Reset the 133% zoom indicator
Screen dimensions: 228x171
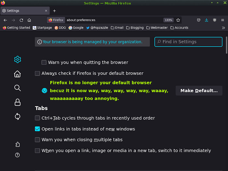click(168, 20)
